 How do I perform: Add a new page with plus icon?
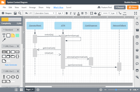click(x=38, y=90)
